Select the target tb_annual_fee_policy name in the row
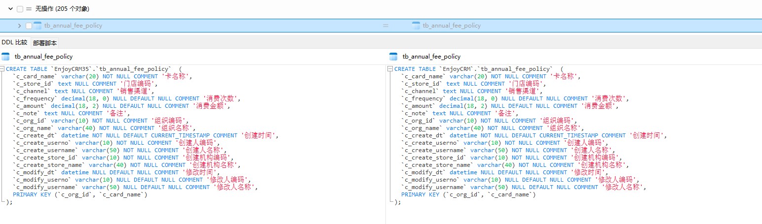This screenshot has height=224, width=762. point(452,26)
